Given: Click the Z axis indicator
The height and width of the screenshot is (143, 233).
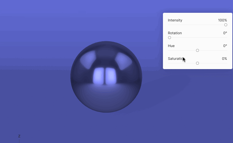Looking at the screenshot, I should tap(19, 136).
